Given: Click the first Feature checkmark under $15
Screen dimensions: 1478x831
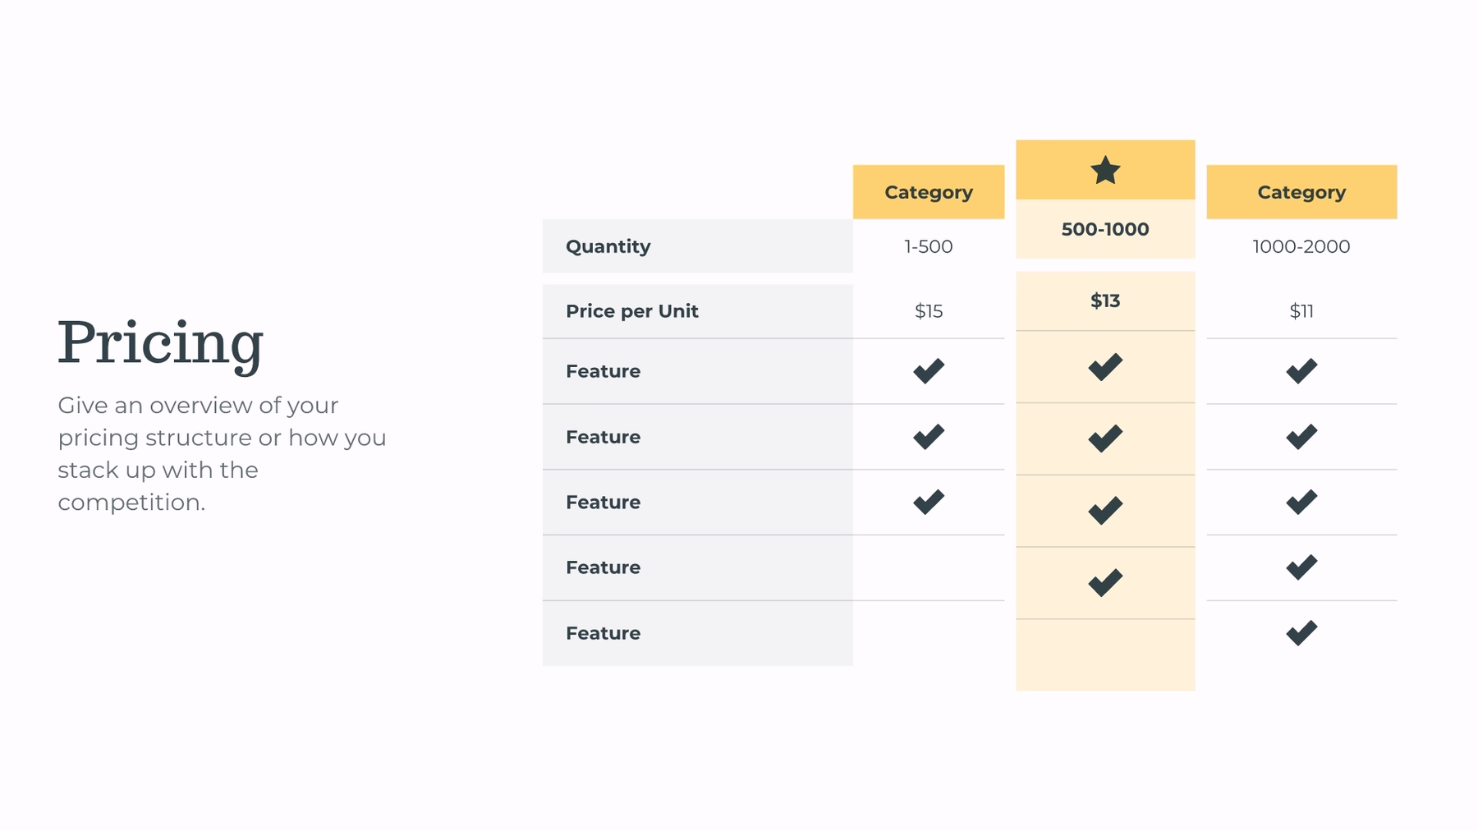Looking at the screenshot, I should coord(929,371).
